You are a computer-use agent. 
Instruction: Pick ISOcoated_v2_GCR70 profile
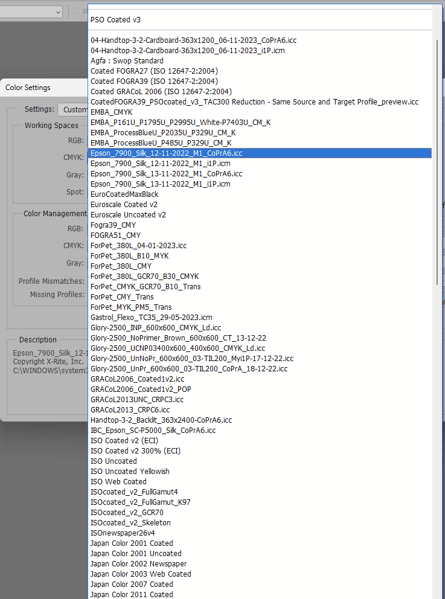point(260,513)
